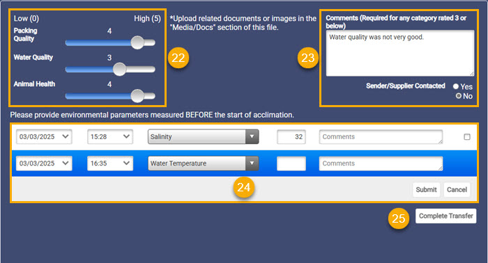This screenshot has height=263, width=488.
Task: Click the Salinity value field showing 32
Action: click(291, 136)
